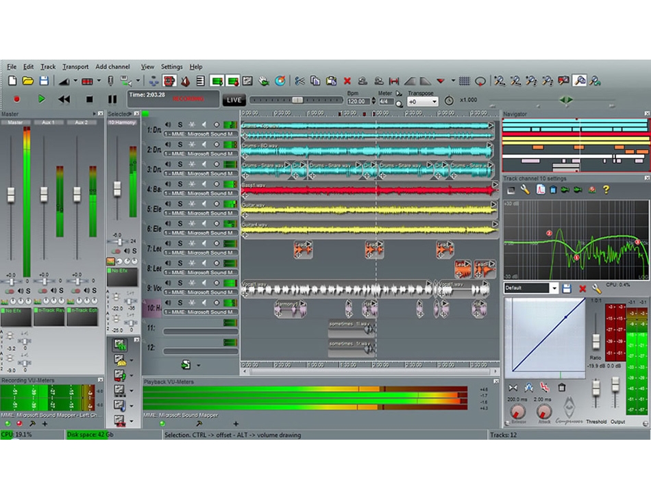Open the wrench icon in Track channel 10 settings

pyautogui.click(x=525, y=190)
